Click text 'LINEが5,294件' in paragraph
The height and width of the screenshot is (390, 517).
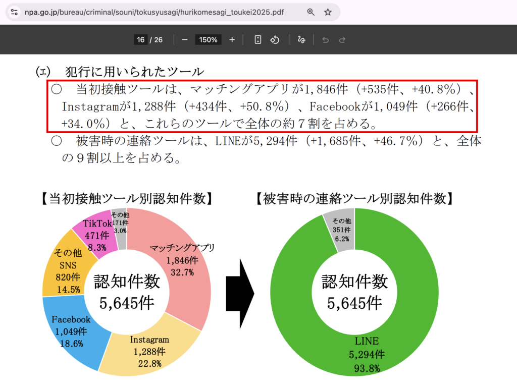click(x=256, y=141)
